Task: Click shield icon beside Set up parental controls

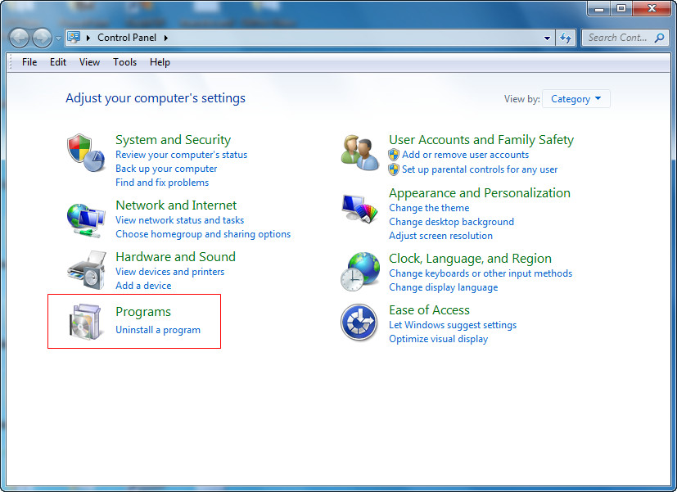Action: (394, 169)
